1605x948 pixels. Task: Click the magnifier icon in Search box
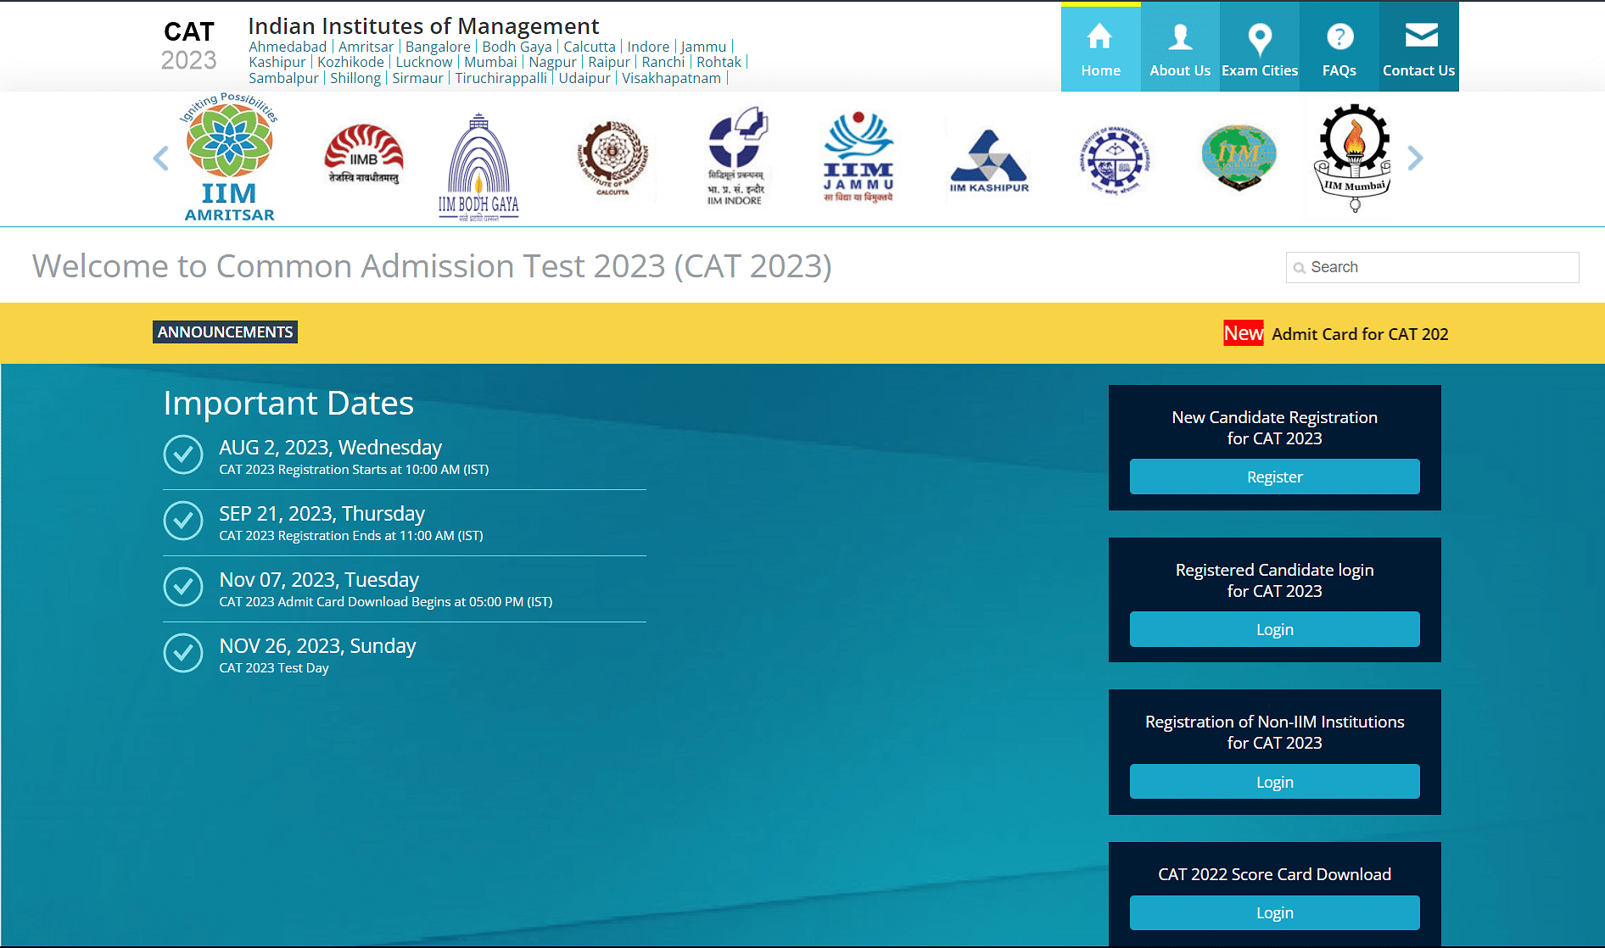(1299, 268)
